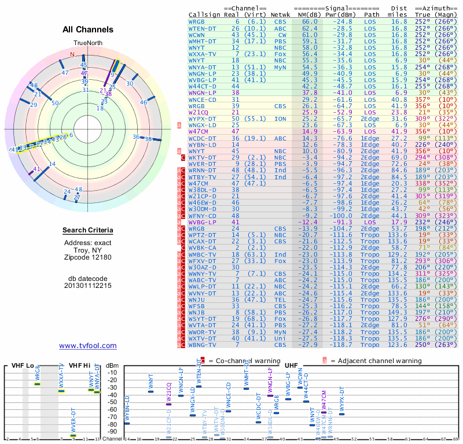Click W38DL-D callsign in the table
Image resolution: width=463 pixels, height=444 pixels.
point(202,190)
